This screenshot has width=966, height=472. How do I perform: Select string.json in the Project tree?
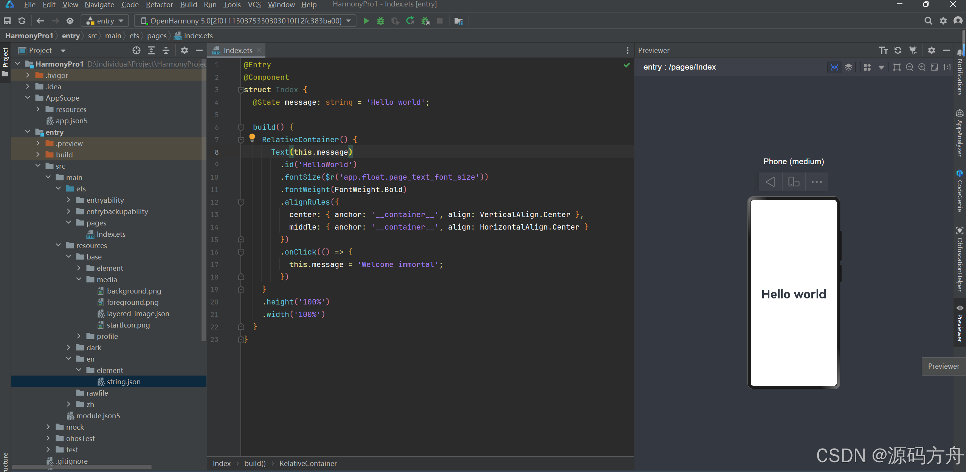[124, 382]
